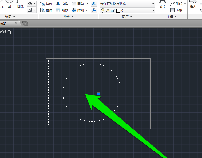Open the 插入 (Insert) block tool
The height and width of the screenshot is (158, 202).
193,4
